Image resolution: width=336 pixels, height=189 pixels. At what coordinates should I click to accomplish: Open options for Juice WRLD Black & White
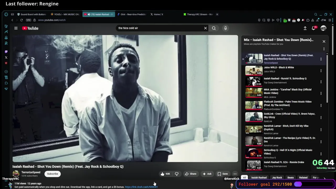[x=321, y=71]
